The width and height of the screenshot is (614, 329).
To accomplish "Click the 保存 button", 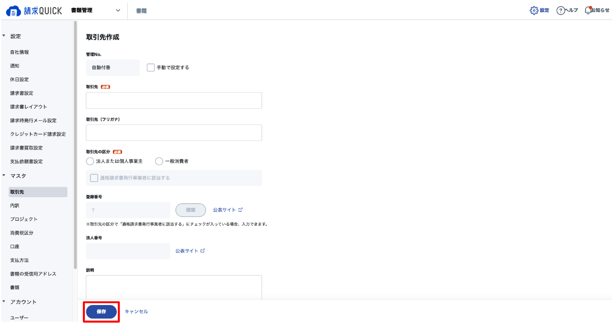I will pyautogui.click(x=101, y=312).
